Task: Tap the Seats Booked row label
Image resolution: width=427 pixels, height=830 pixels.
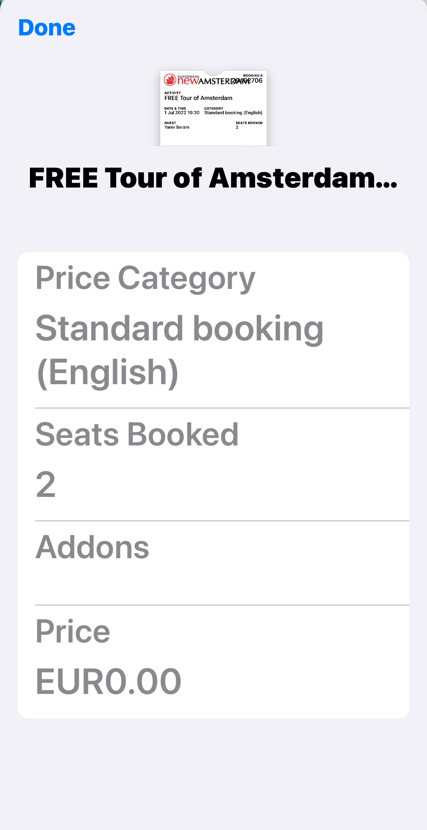Action: coord(137,434)
